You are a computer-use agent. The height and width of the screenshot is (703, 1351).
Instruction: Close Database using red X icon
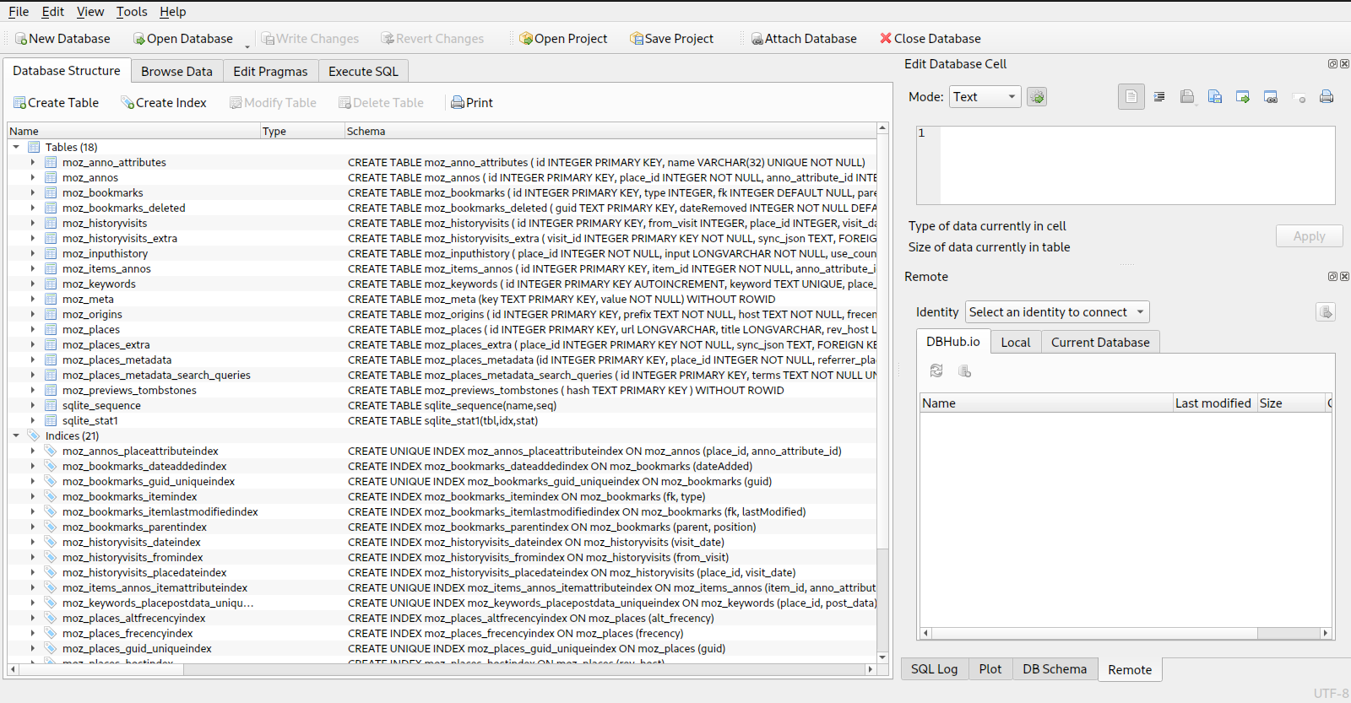[886, 38]
